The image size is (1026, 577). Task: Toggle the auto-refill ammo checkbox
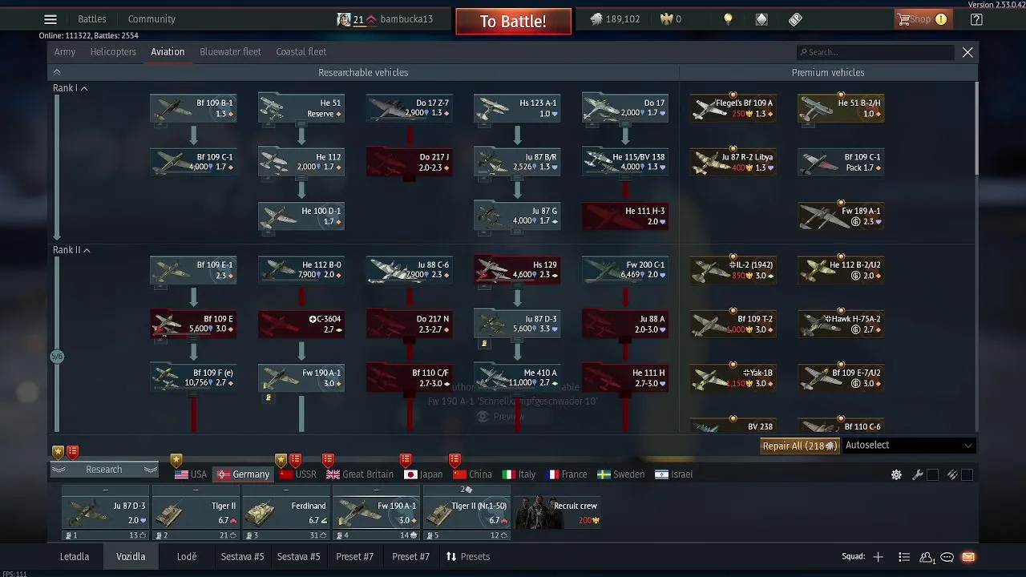(x=967, y=474)
